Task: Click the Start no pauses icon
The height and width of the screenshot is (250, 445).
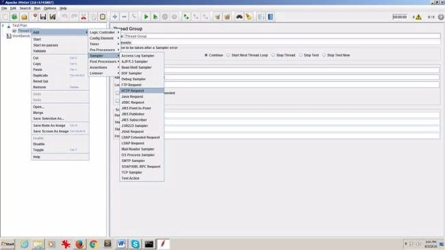Action: [x=155, y=16]
